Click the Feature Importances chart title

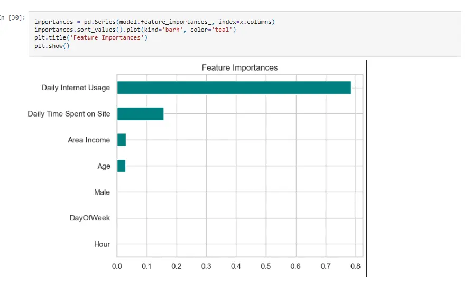tap(239, 68)
